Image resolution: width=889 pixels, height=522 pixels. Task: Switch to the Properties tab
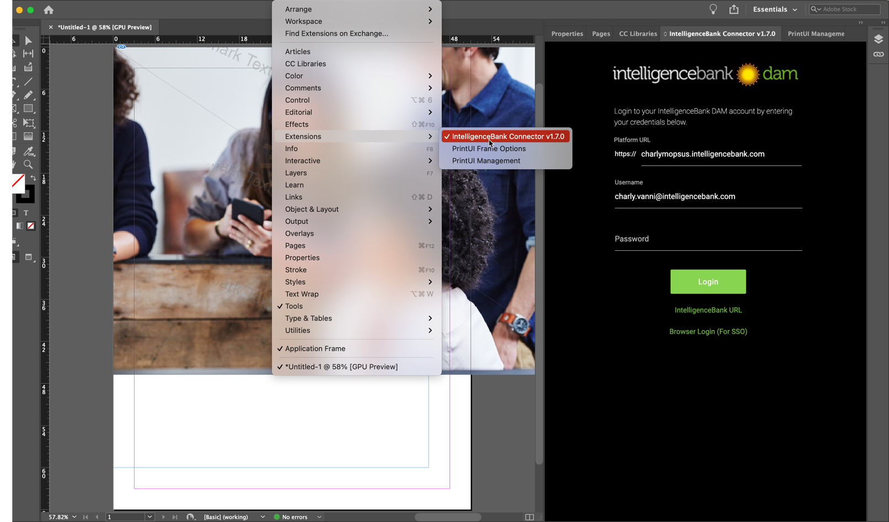point(567,34)
